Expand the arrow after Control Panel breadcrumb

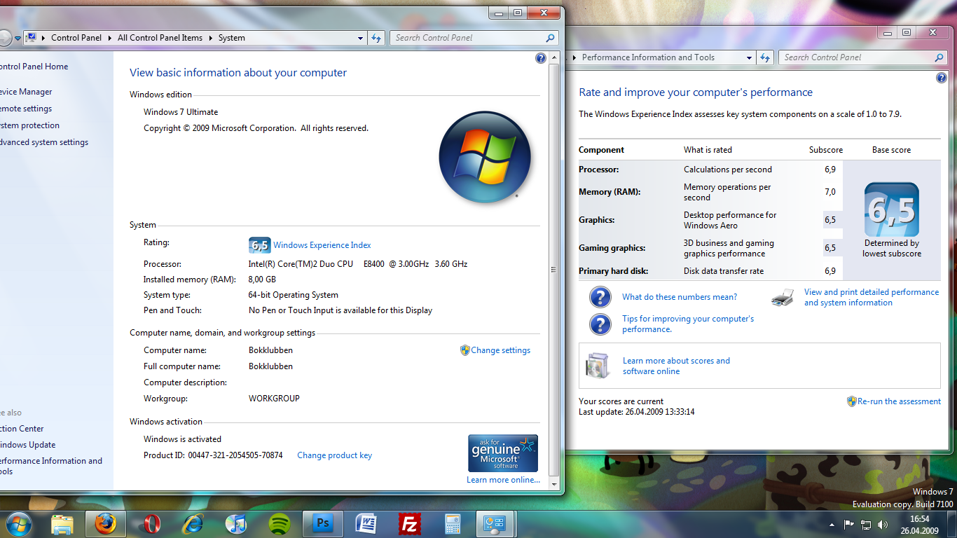pyautogui.click(x=110, y=38)
